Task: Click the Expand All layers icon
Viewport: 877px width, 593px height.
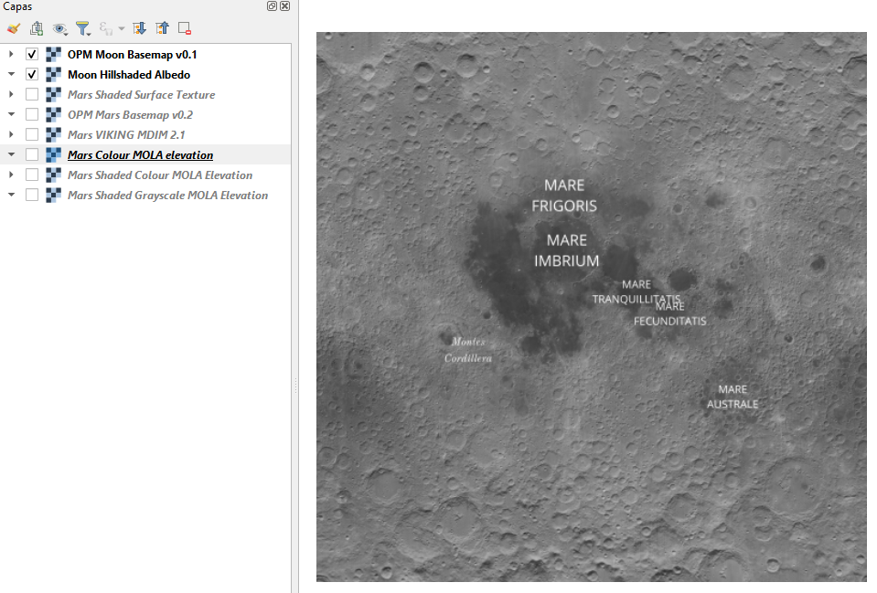Action: [139, 28]
